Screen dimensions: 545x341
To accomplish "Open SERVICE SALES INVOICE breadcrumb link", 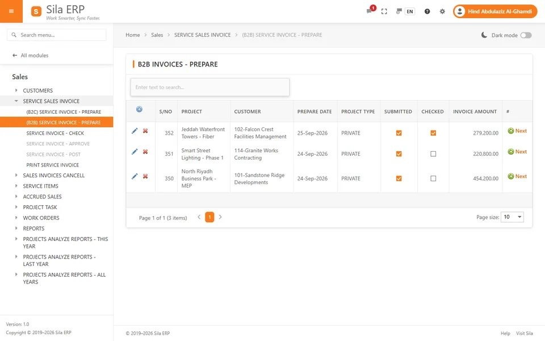I will click(202, 35).
